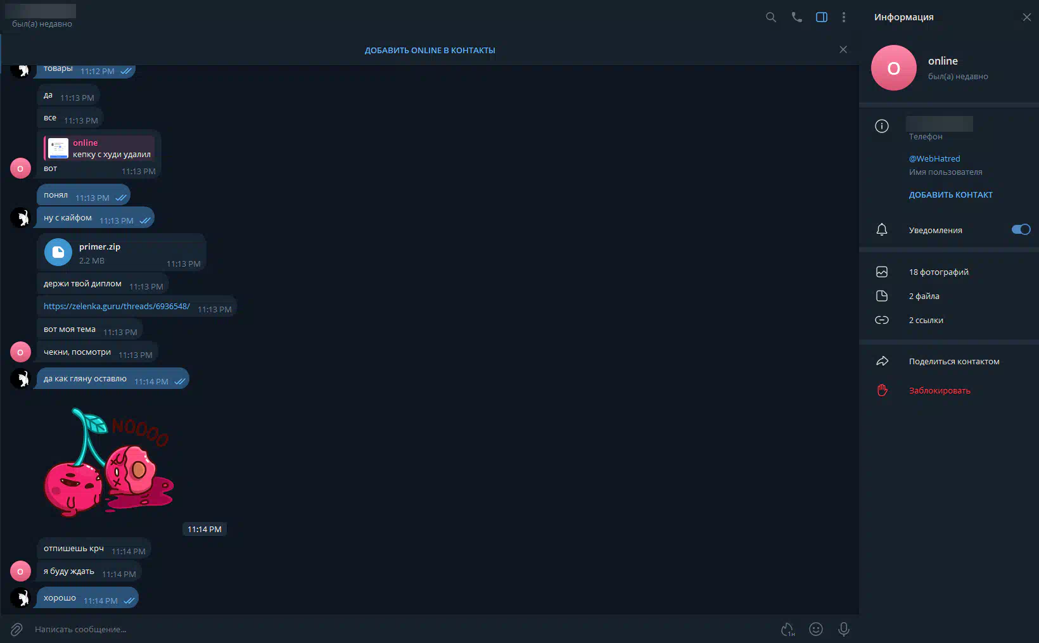Image resolution: width=1039 pixels, height=643 pixels.
Task: Toggle the Уведомления notifications switch
Action: (1021, 229)
